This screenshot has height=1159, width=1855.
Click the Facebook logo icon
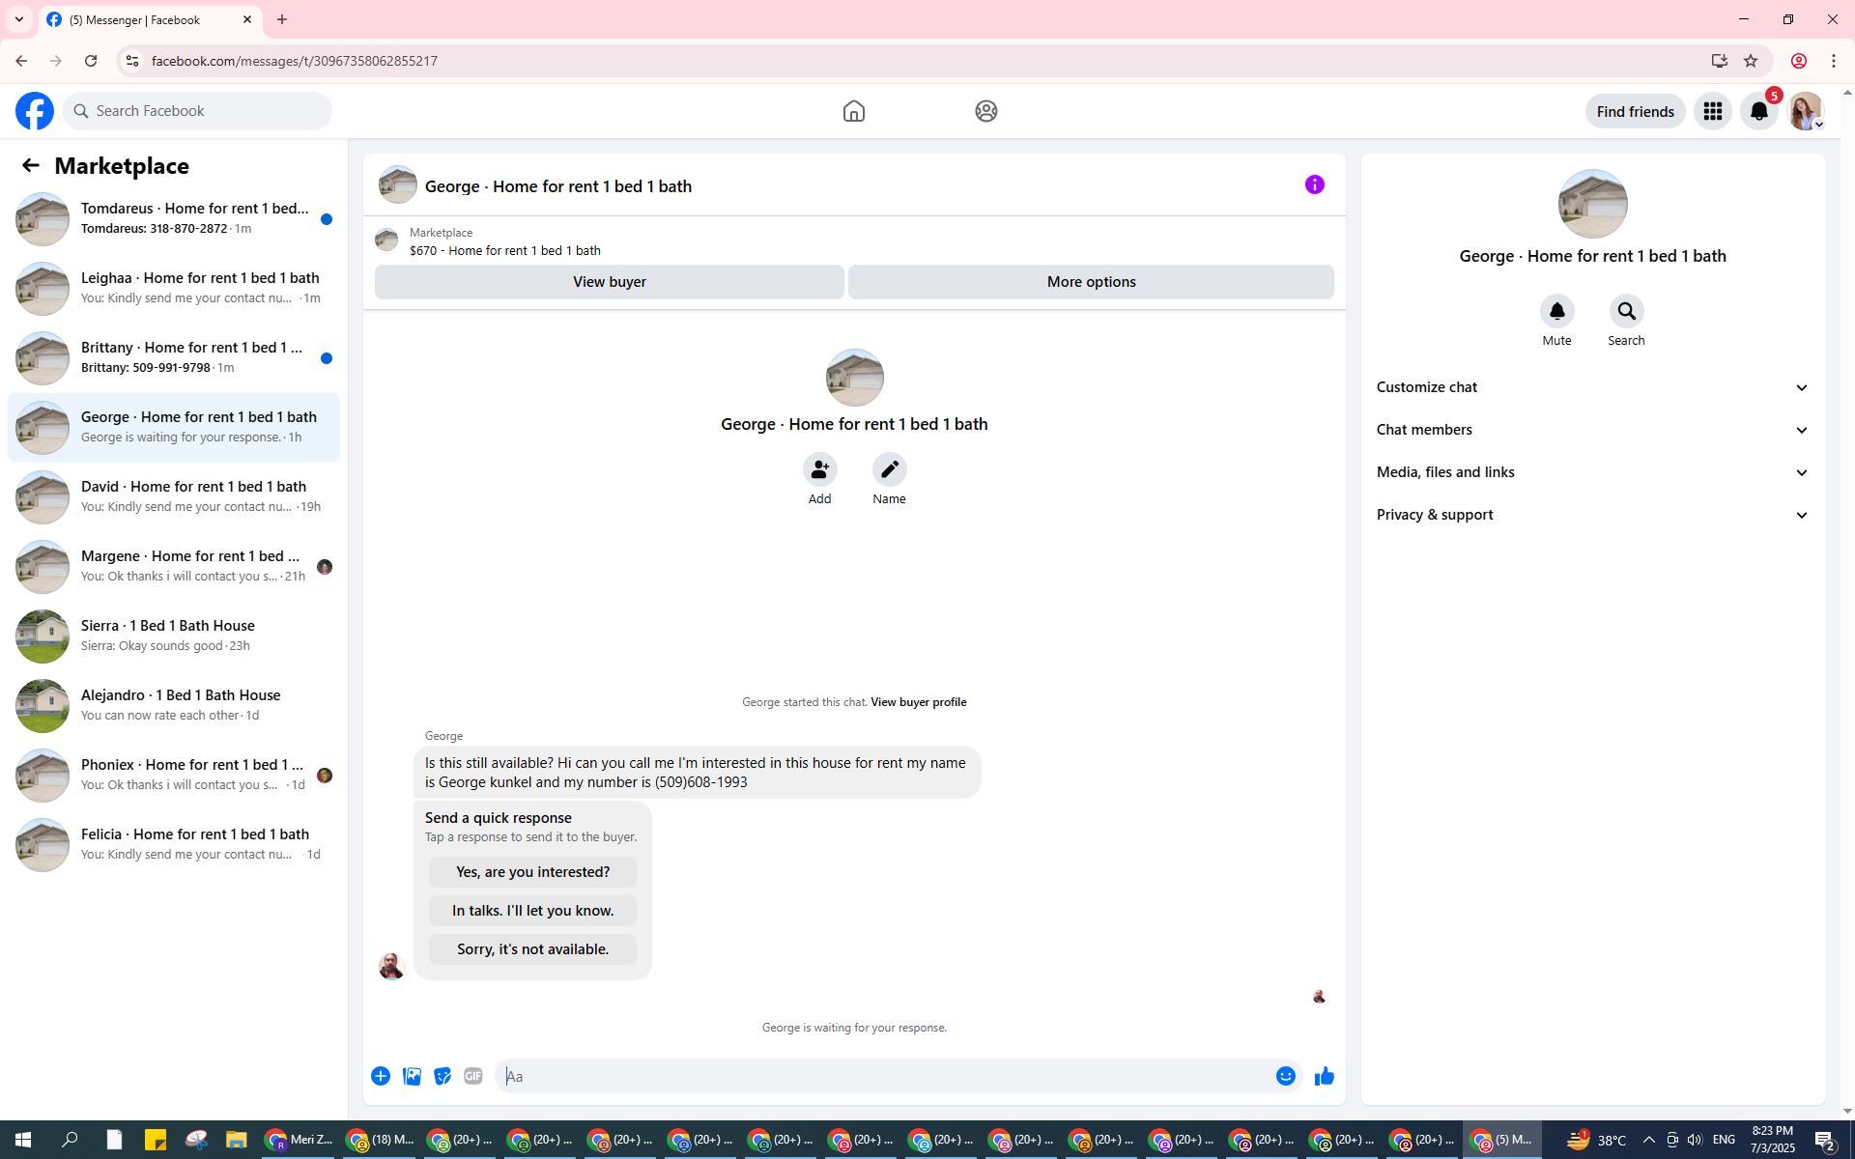tap(35, 111)
